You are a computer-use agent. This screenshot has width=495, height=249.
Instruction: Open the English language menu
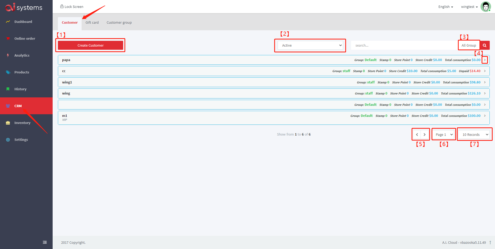(446, 7)
